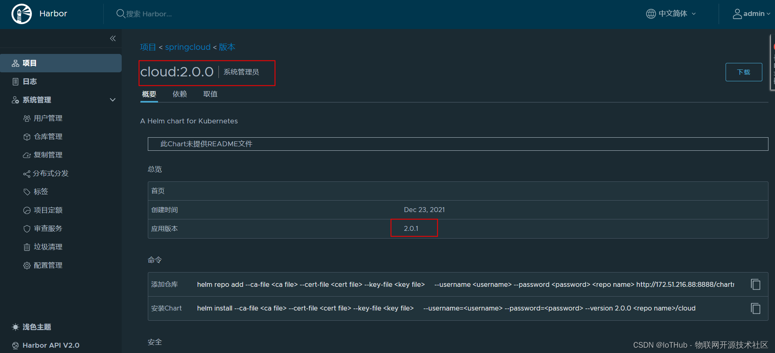Viewport: 775px width, 353px height.
Task: Click the 2.0.1 application version value
Action: pos(411,229)
